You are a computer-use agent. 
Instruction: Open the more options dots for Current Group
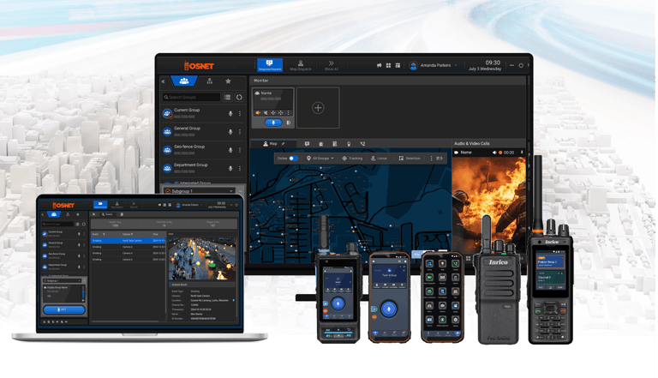[240, 113]
